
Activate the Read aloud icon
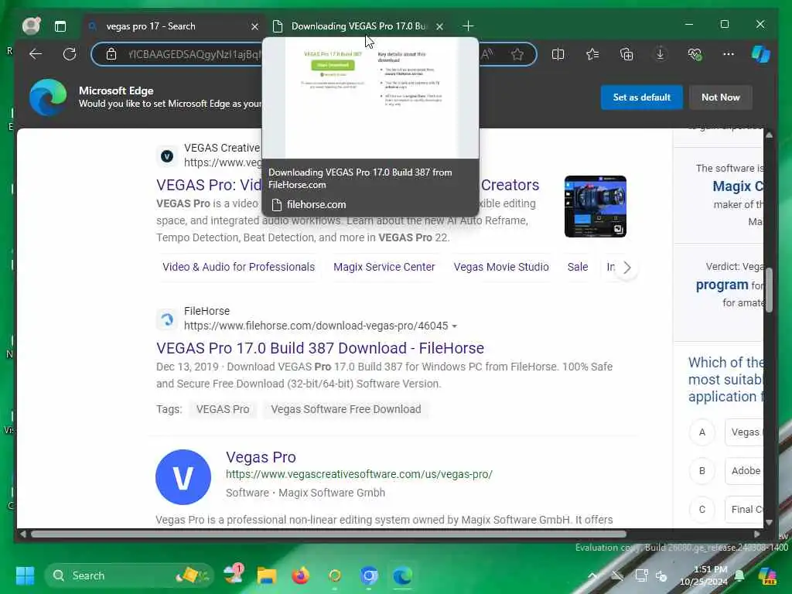[487, 54]
